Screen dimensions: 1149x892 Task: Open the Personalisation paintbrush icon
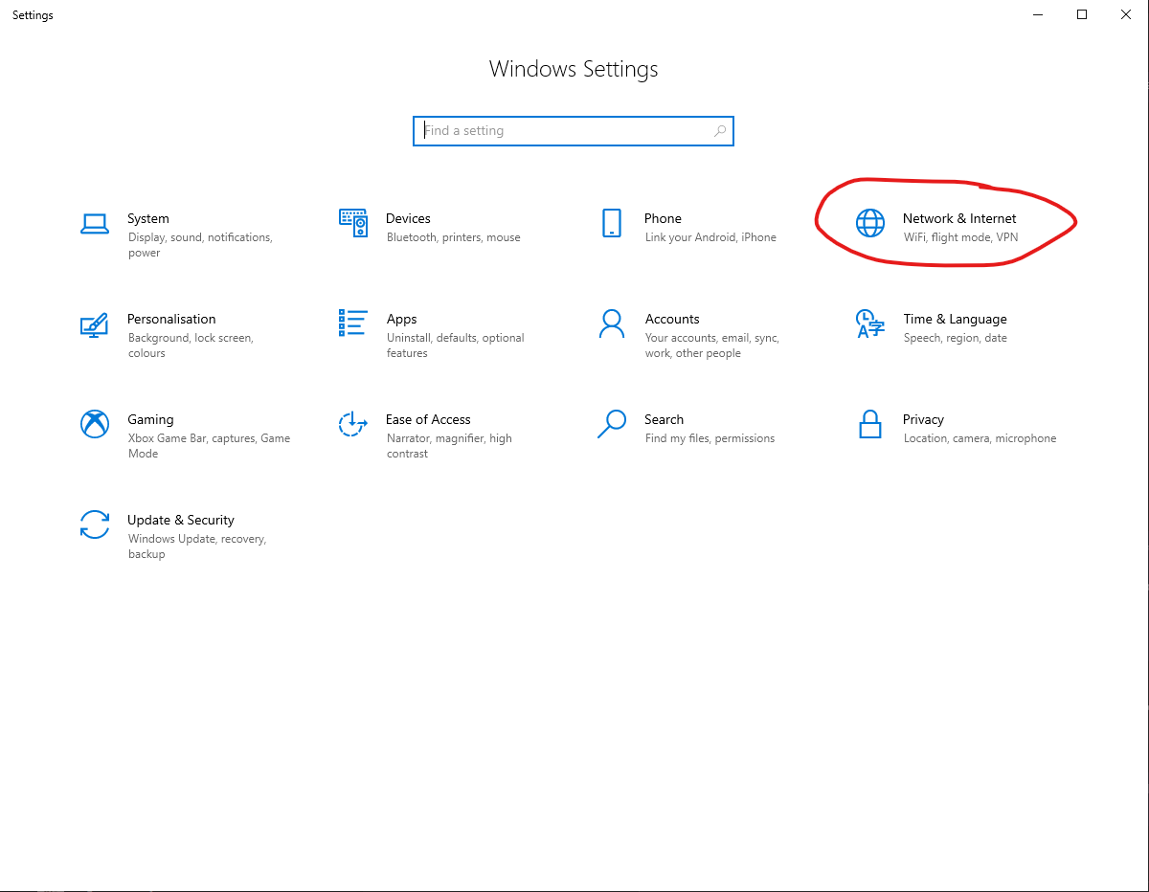tap(95, 323)
